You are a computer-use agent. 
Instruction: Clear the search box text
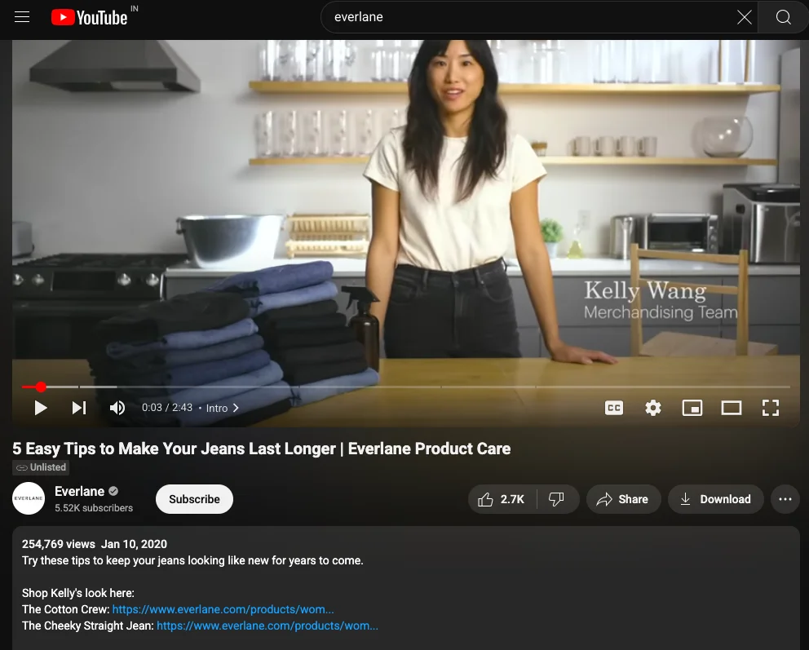pyautogui.click(x=744, y=17)
